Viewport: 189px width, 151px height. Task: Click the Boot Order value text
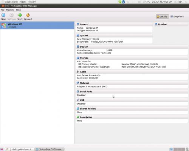pyautogui.click(x=107, y=42)
